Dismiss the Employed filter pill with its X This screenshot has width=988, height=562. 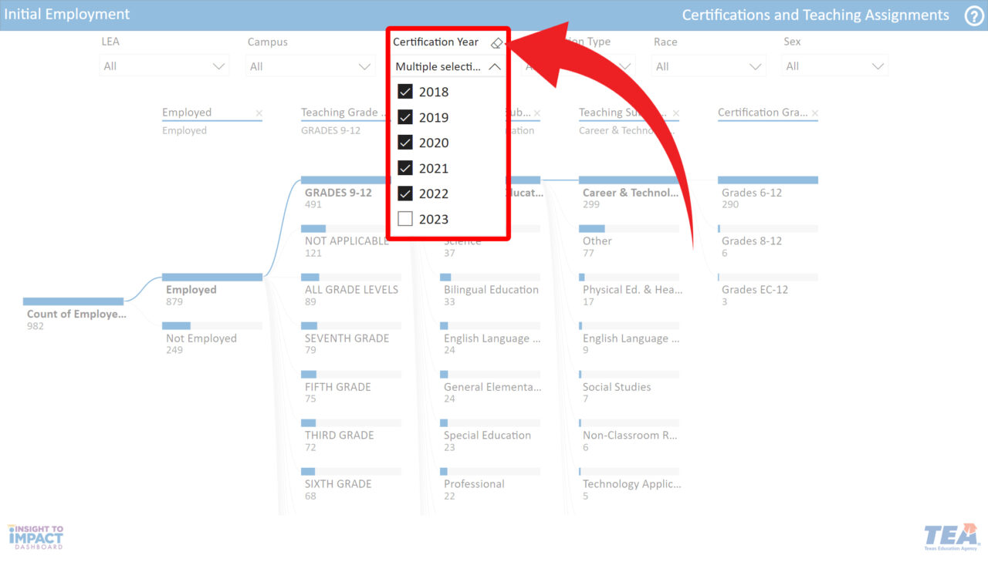tap(259, 113)
